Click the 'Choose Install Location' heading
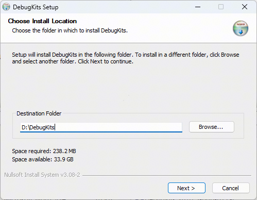The height and width of the screenshot is (200, 257). click(42, 21)
